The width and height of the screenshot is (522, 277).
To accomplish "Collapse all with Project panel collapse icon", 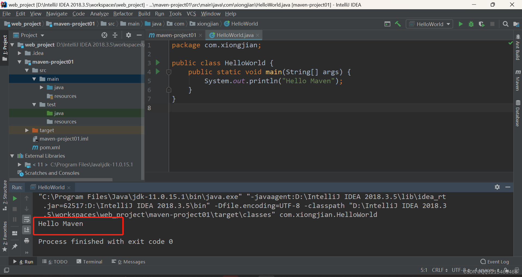I will [115, 35].
